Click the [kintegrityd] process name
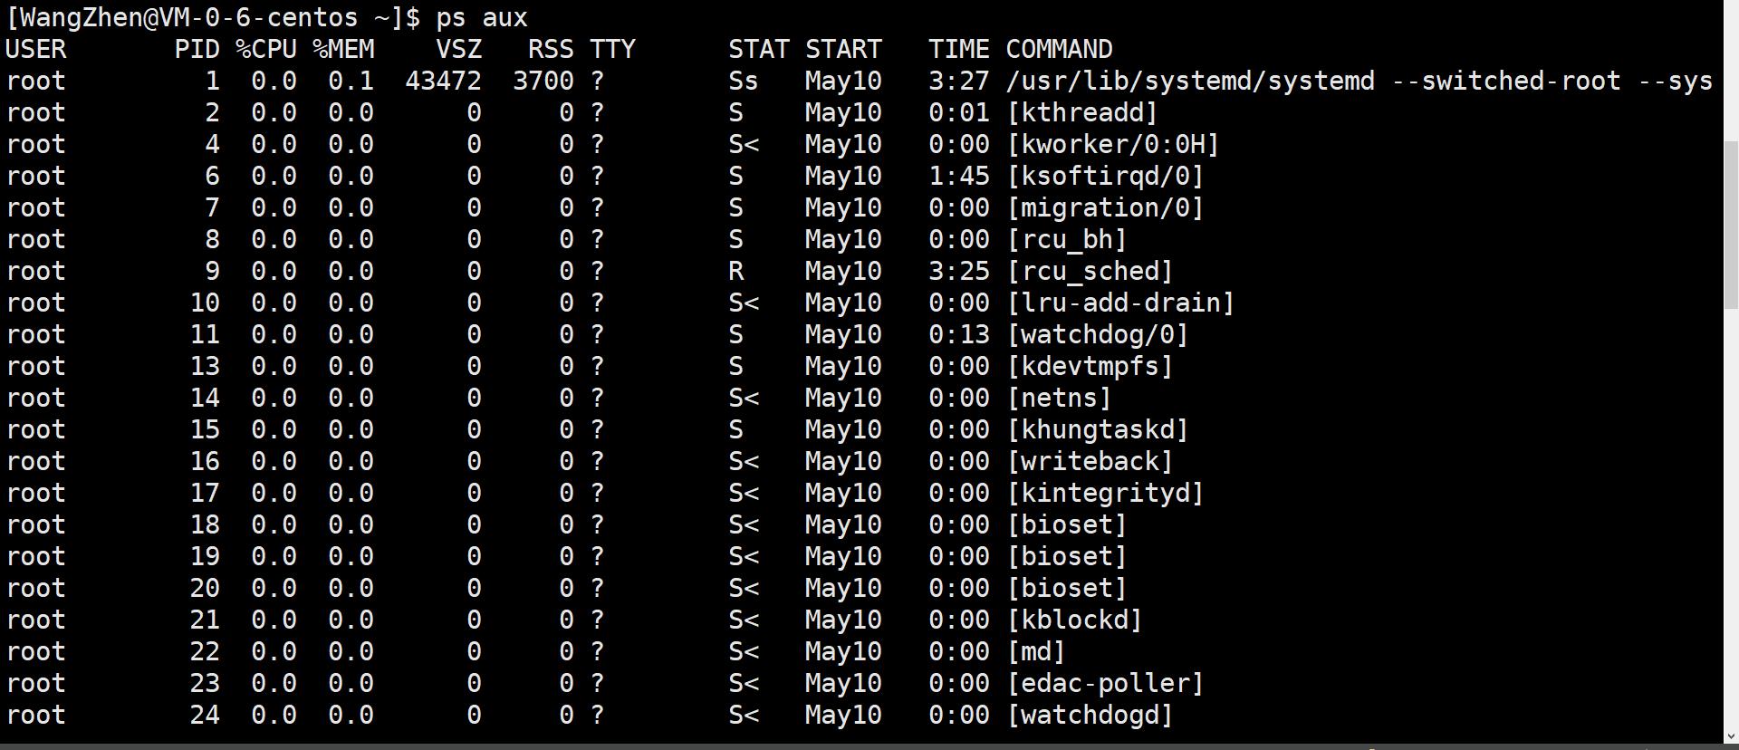This screenshot has width=1739, height=750. pyautogui.click(x=1105, y=493)
